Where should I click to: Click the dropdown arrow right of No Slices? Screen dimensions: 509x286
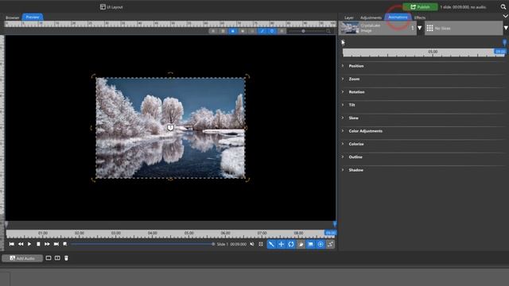506,29
